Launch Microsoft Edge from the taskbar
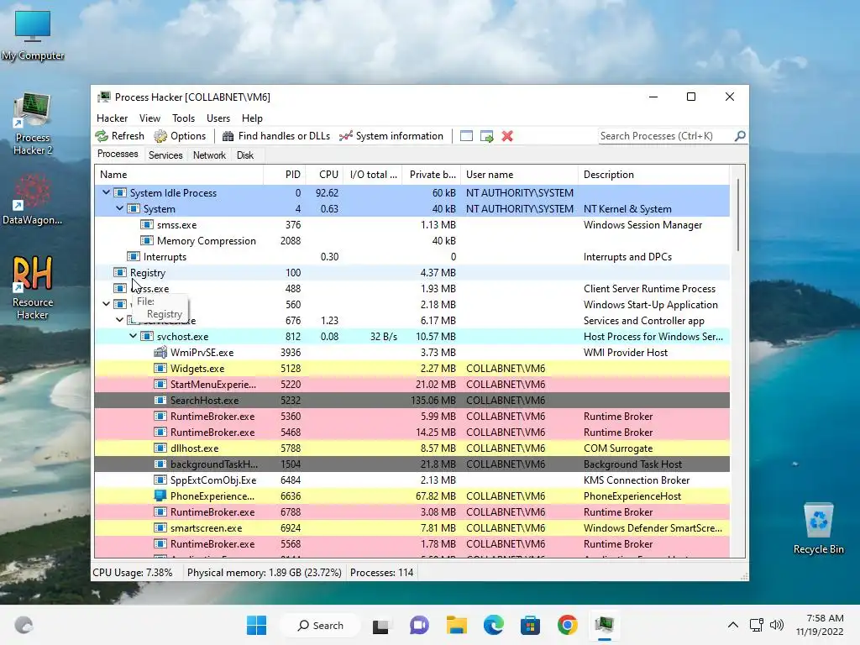This screenshot has height=645, width=860. pos(494,625)
